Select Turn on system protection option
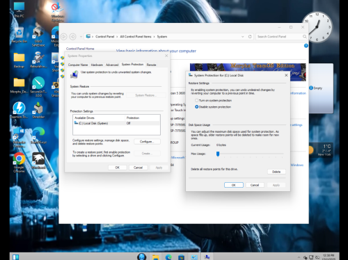This screenshot has height=260, width=348. (x=197, y=100)
